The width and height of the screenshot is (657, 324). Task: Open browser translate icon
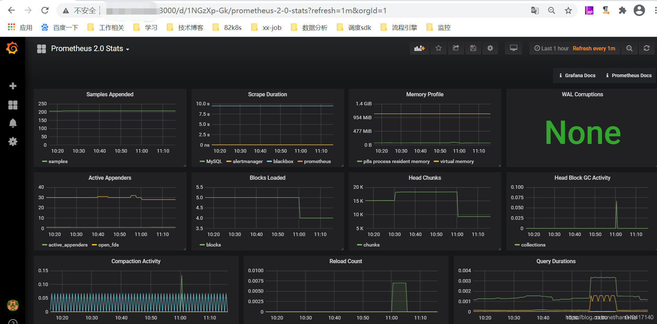coord(535,10)
